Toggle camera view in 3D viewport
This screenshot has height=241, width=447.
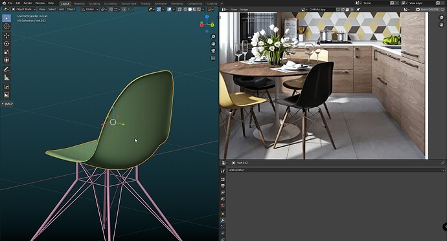213,51
